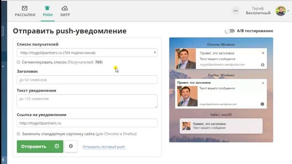The height and width of the screenshot is (164, 292).
Task: Click the SMTP cloud icon
Action: click(65, 8)
